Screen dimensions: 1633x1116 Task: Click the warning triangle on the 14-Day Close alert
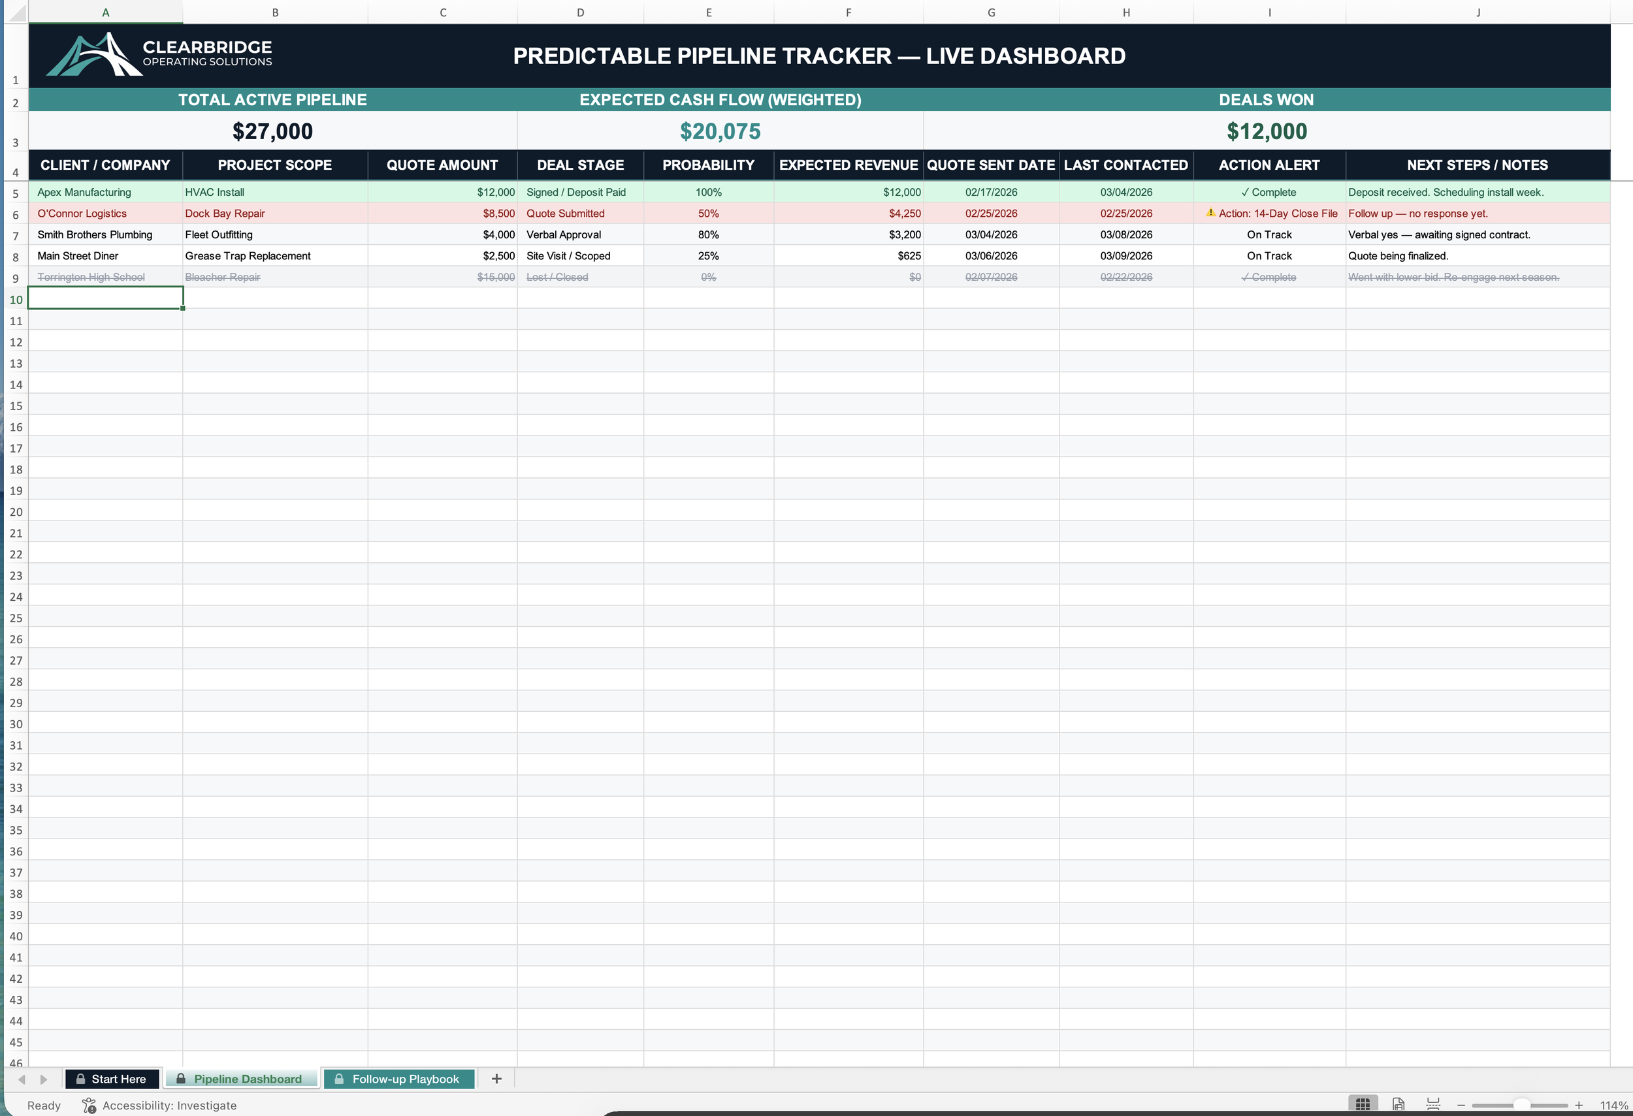(x=1210, y=213)
